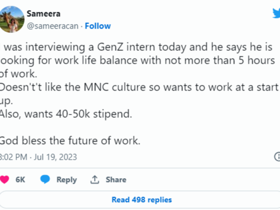Click the blue reply speech bubble icon
Screen dimensions: 280x210
[x=45, y=179]
